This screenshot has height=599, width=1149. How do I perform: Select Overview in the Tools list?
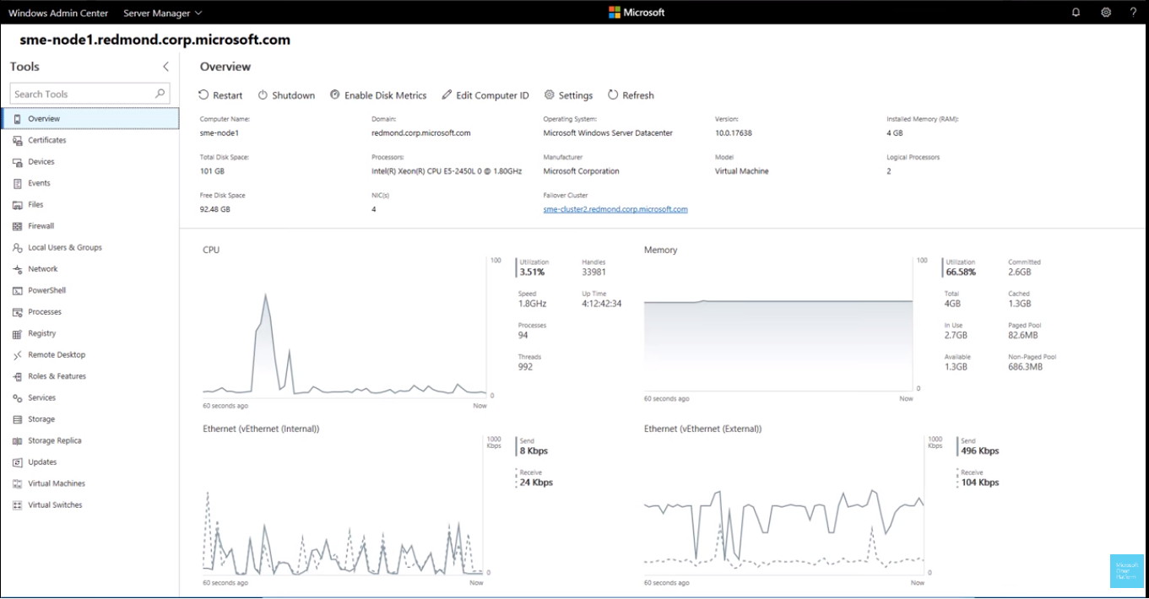point(90,119)
